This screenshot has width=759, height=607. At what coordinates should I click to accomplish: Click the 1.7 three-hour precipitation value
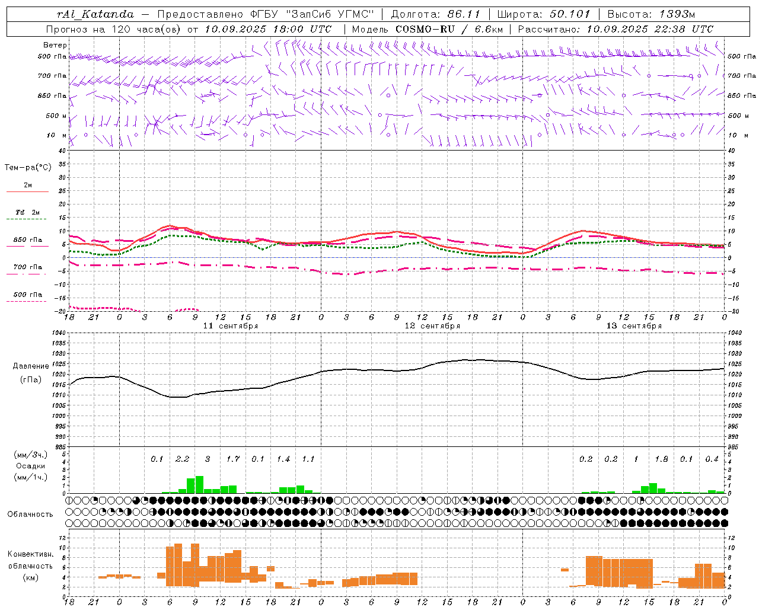(232, 459)
